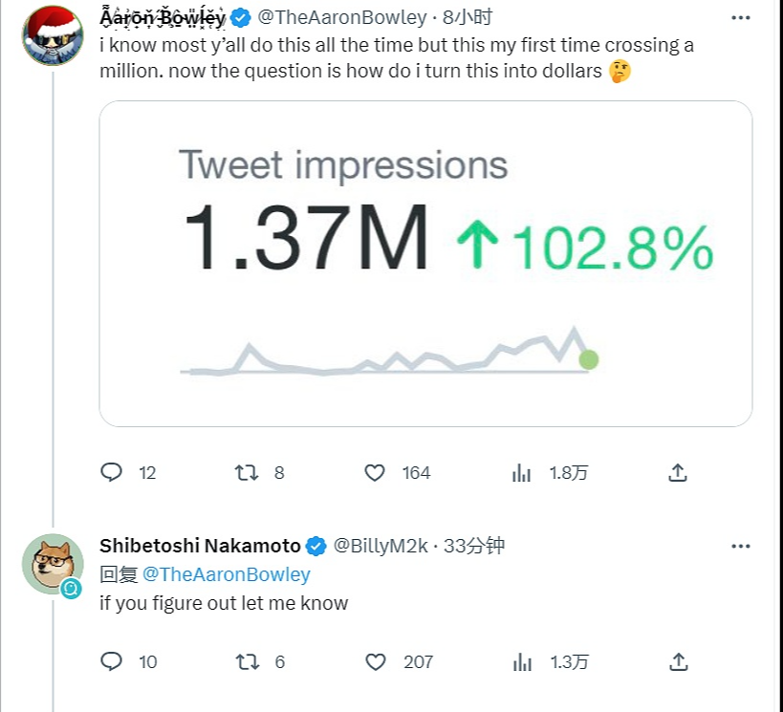Retweet Shibetoshi Nakamoto's reply
Viewport: 783px width, 712px height.
click(x=247, y=661)
